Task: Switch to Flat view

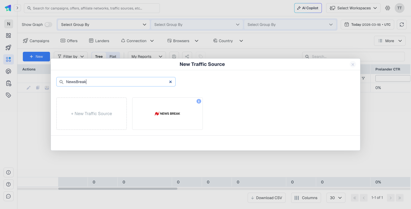Action: (113, 56)
